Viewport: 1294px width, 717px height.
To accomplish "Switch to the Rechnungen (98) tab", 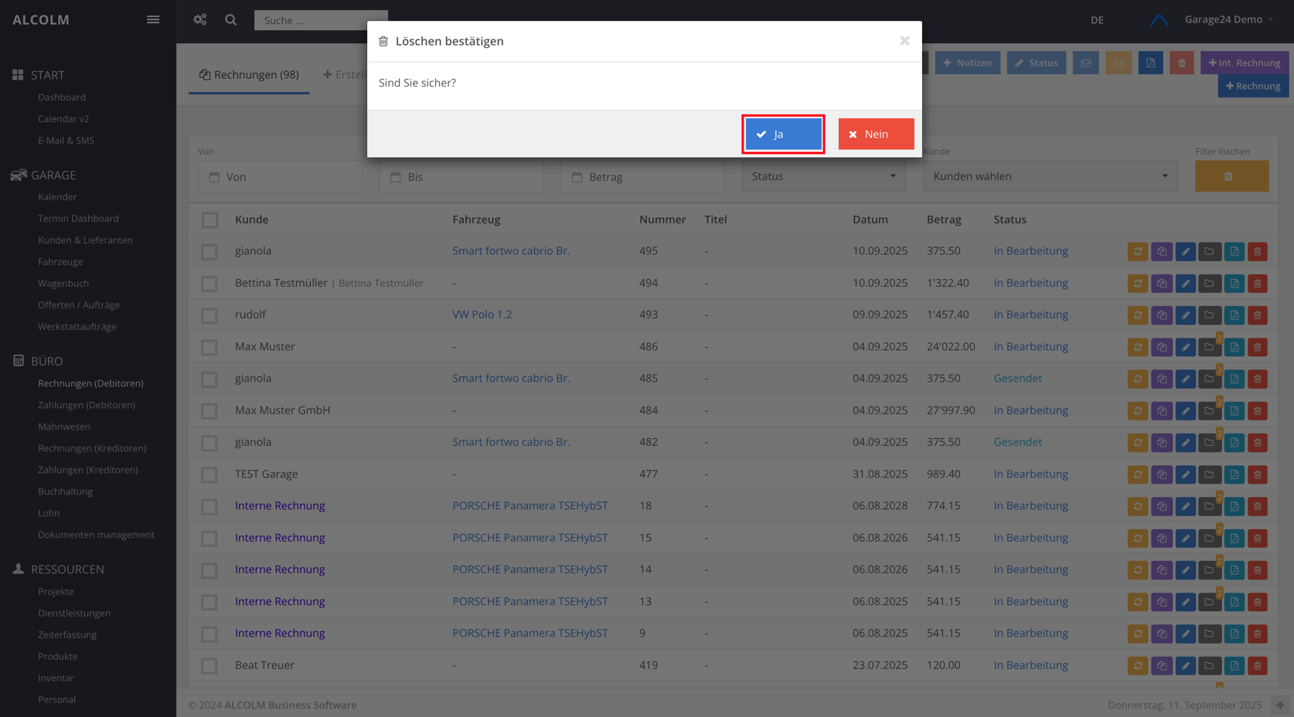I will tap(249, 75).
